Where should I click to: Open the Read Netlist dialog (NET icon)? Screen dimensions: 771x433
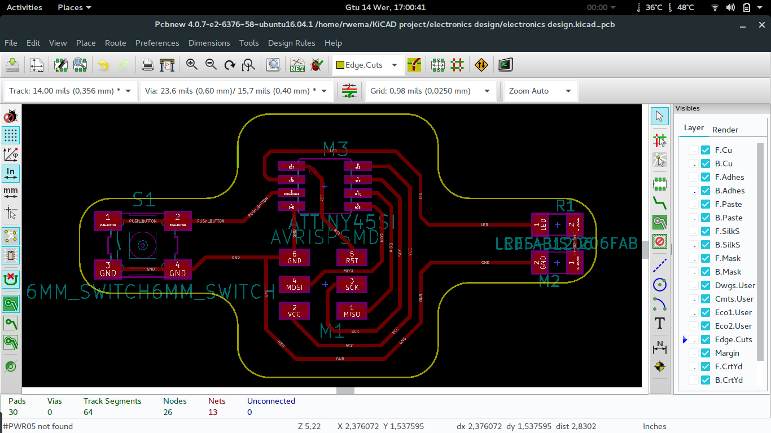pyautogui.click(x=296, y=65)
